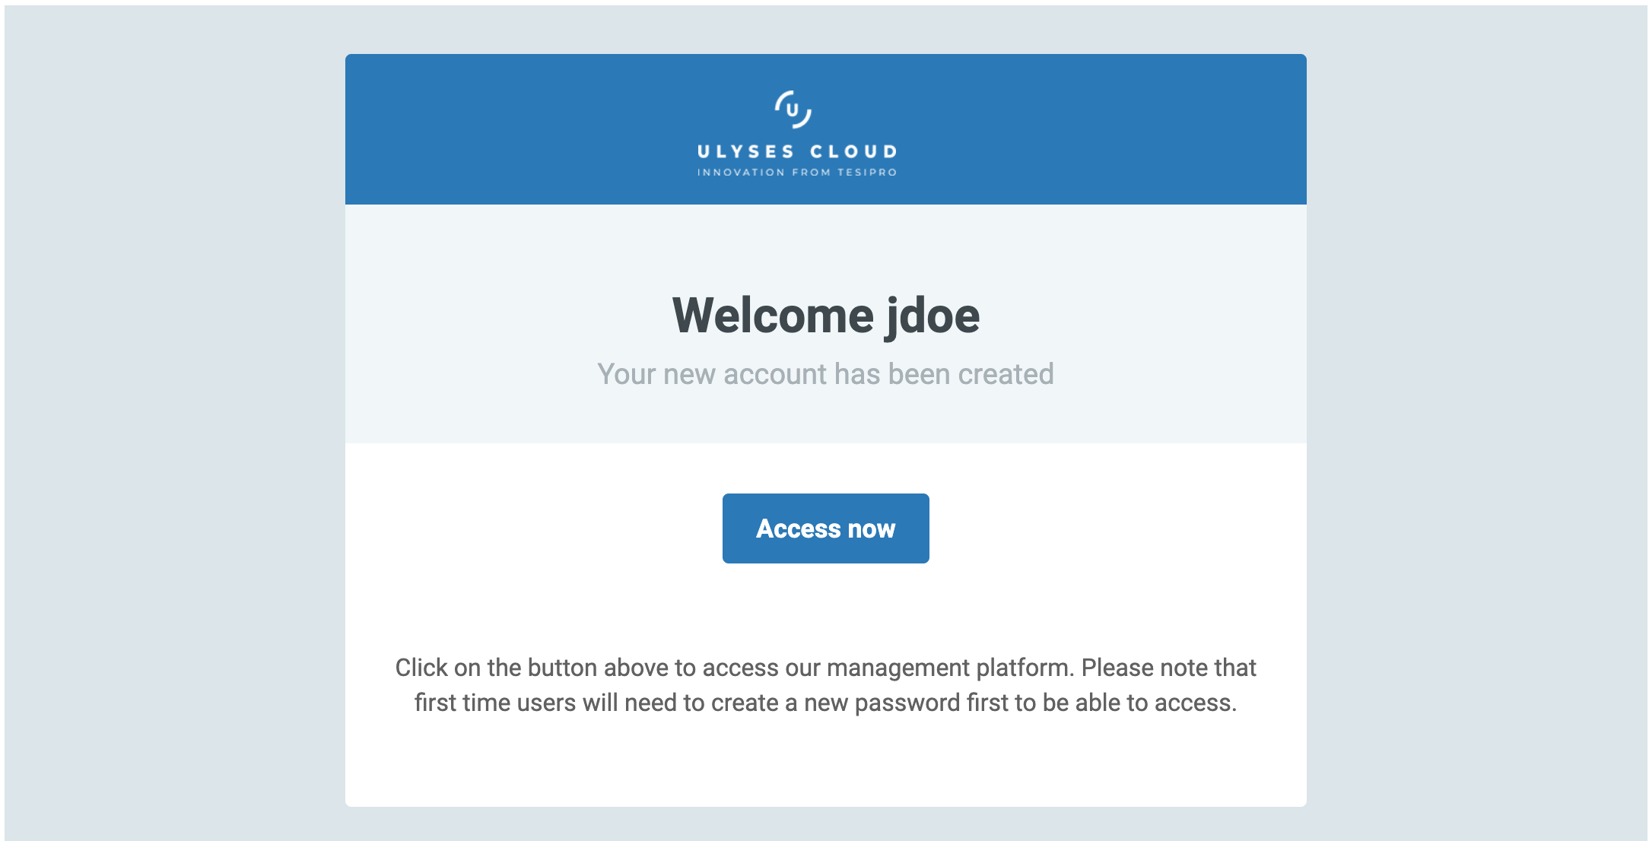Image resolution: width=1649 pixels, height=841 pixels.
Task: Click the Ulyses Cloud circular logo icon
Action: (x=793, y=109)
